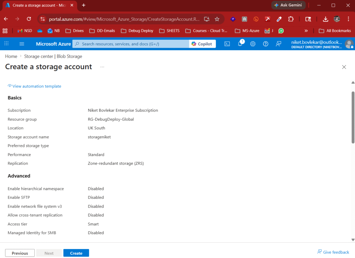Close the Create a storage account tab
This screenshot has width=355, height=258.
click(x=72, y=5)
